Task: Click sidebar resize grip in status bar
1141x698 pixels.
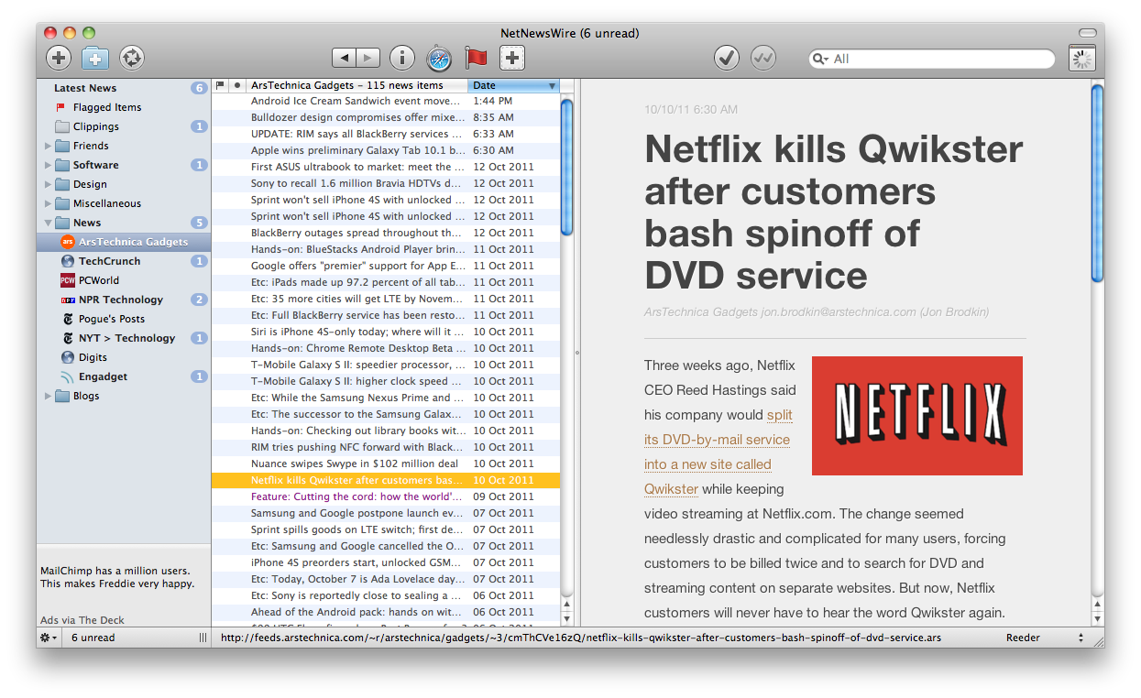Action: pos(203,638)
